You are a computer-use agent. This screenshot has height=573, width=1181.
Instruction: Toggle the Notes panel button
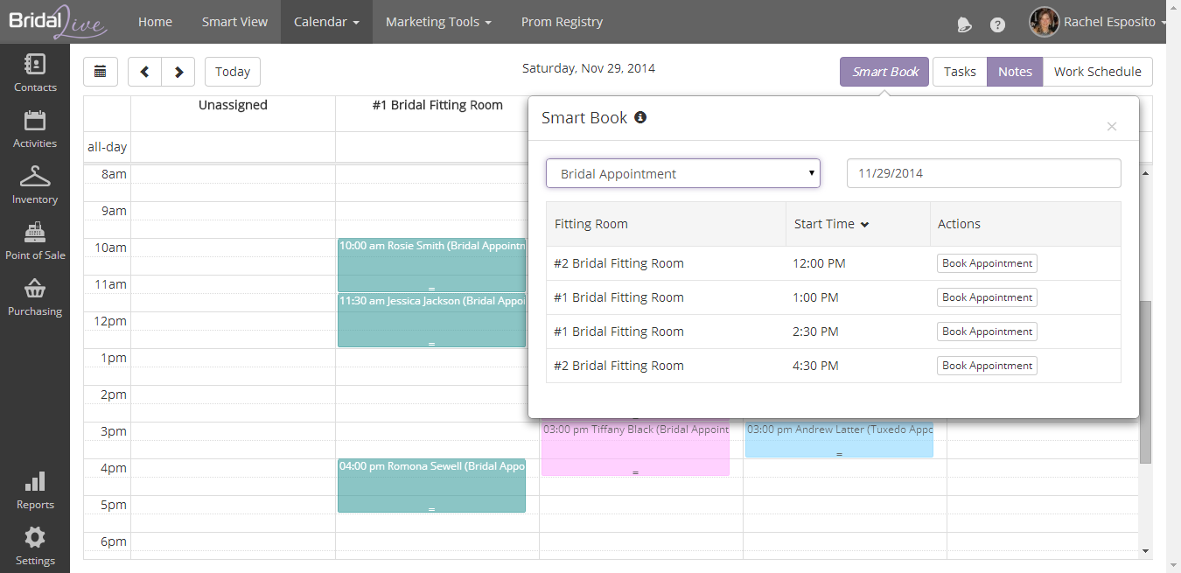(1015, 72)
